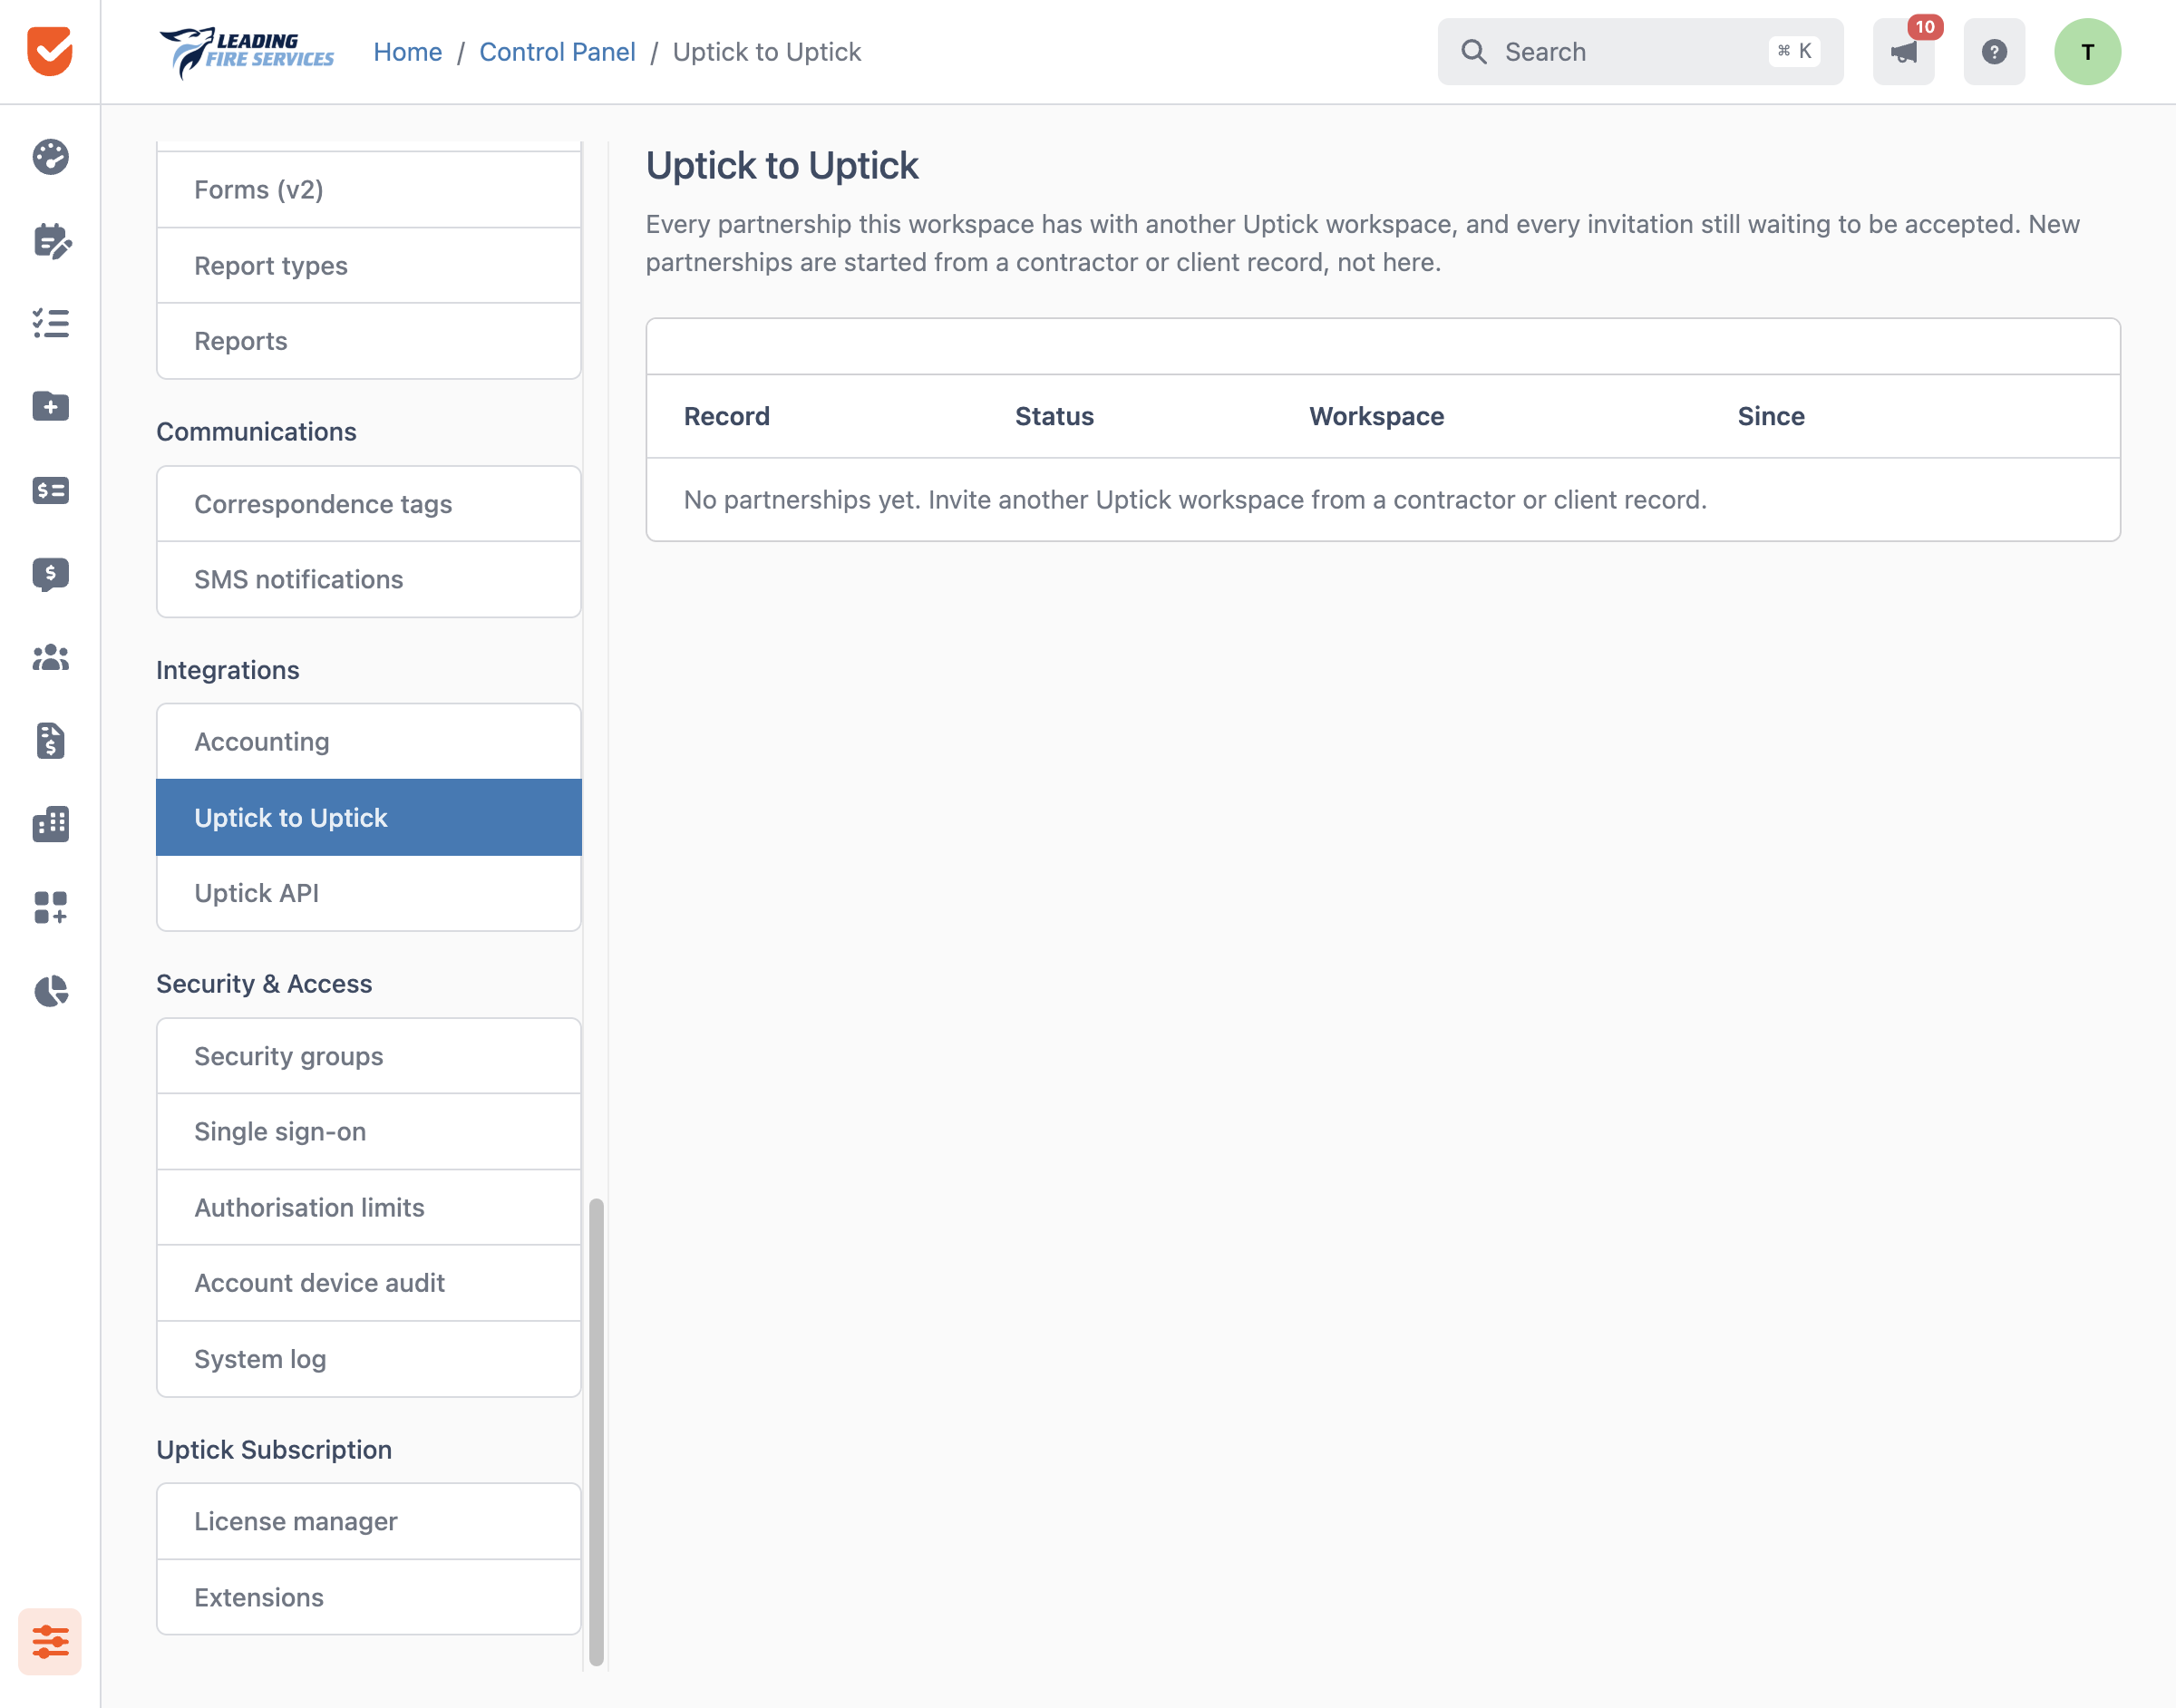
Task: Click the Uptick shield logo icon
Action: [x=50, y=51]
